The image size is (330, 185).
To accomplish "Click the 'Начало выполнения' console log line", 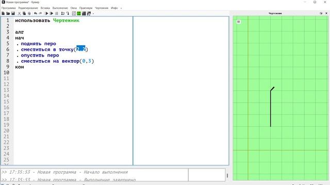I will coord(64,172).
